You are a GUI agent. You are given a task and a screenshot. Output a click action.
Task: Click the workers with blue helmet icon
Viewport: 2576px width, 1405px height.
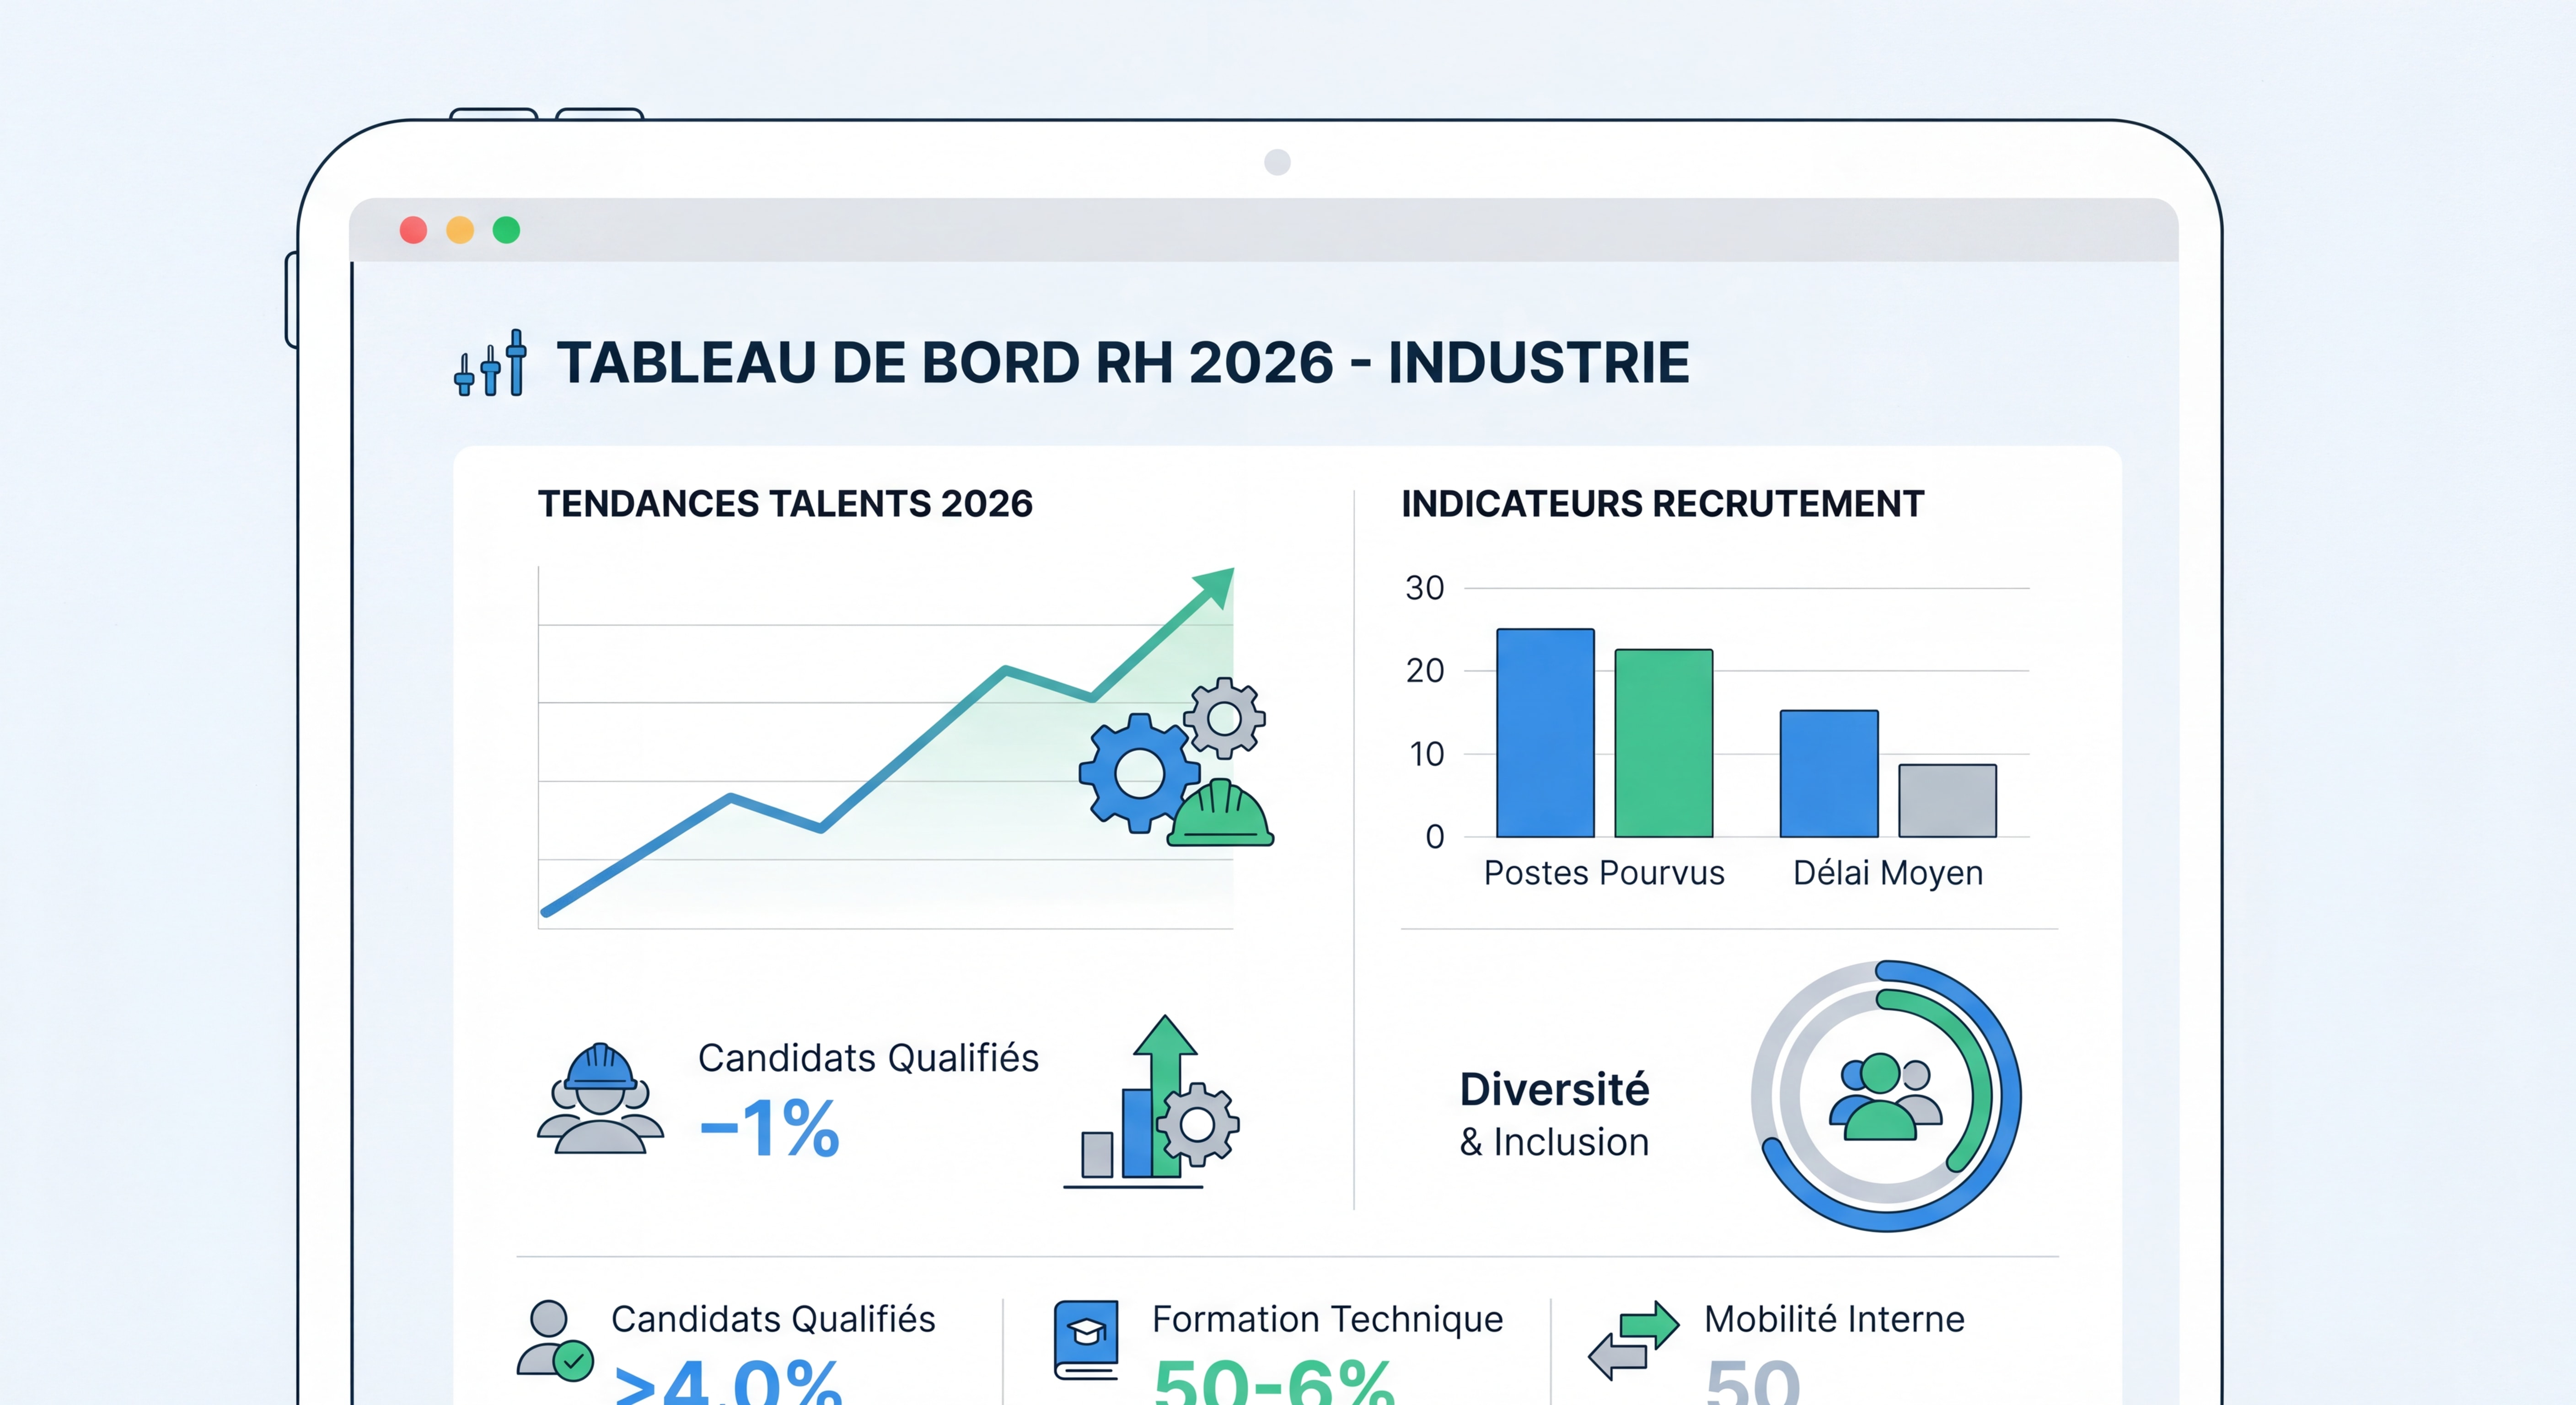[x=600, y=1098]
